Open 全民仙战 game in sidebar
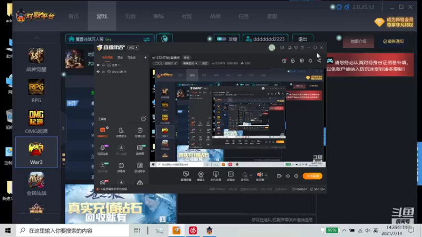The height and width of the screenshot is (237, 422). coord(36,183)
